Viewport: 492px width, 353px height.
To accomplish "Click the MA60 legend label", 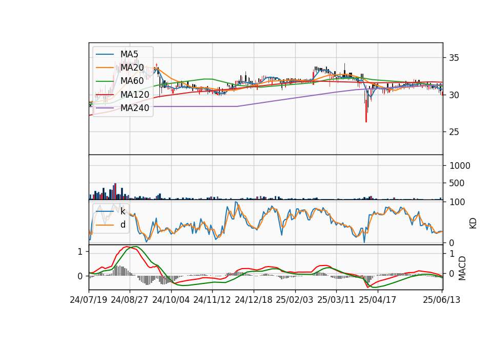I will 132,81.
